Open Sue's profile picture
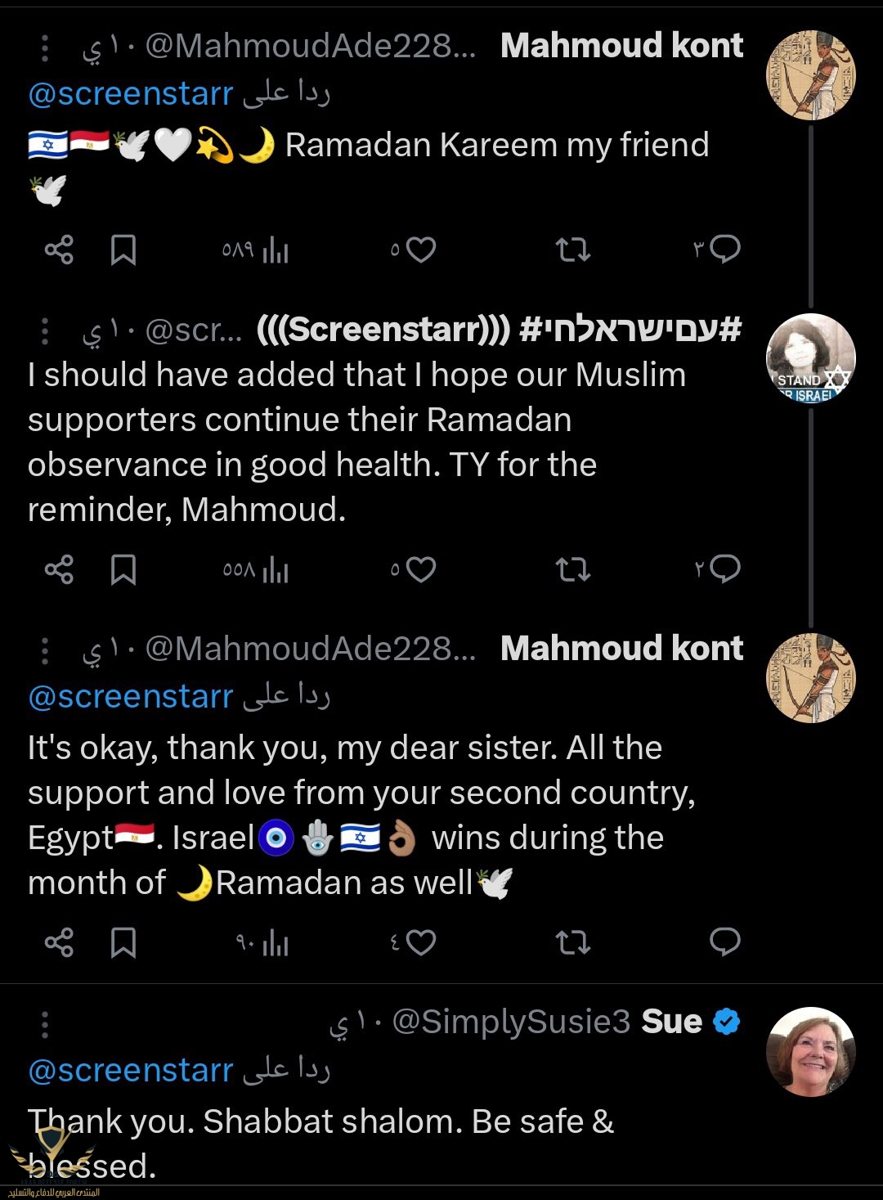 (x=810, y=1051)
